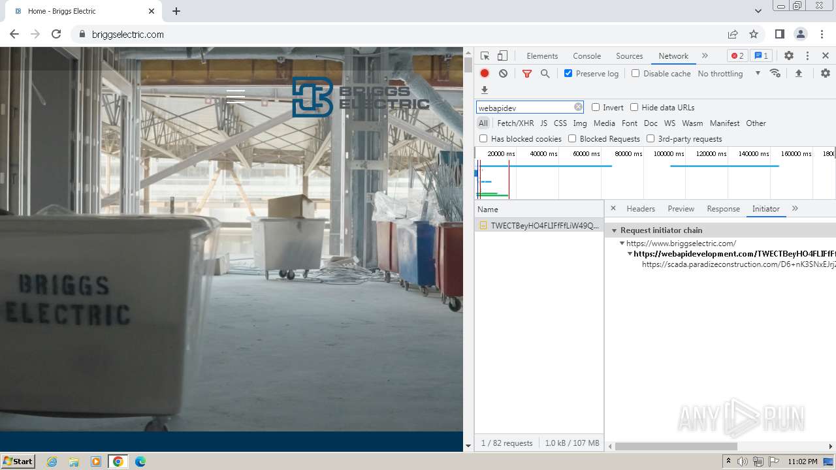This screenshot has height=470, width=836.
Task: Enable Disable cache checkbox
Action: coord(635,73)
